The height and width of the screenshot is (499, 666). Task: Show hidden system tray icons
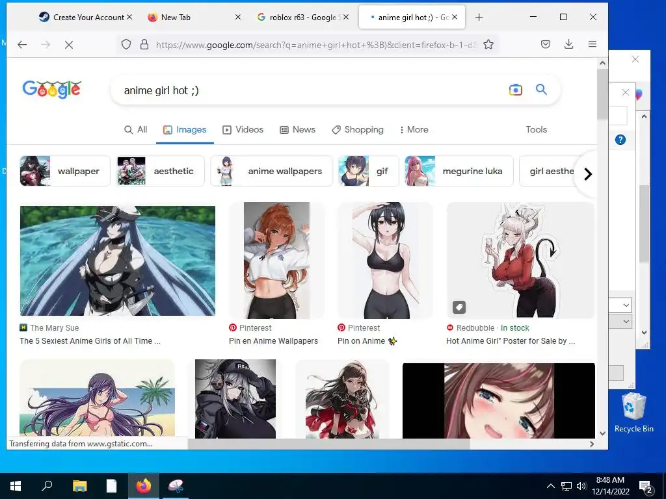(x=550, y=486)
